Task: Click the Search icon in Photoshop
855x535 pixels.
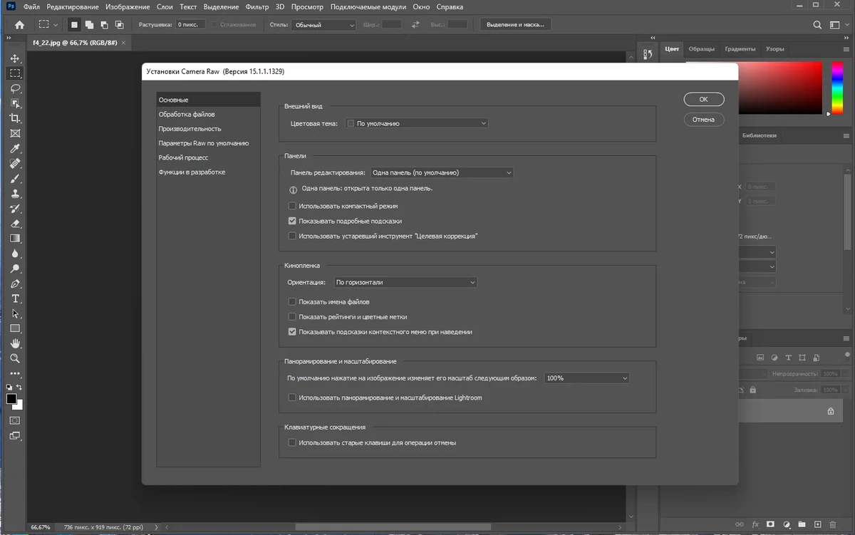Action: click(818, 25)
